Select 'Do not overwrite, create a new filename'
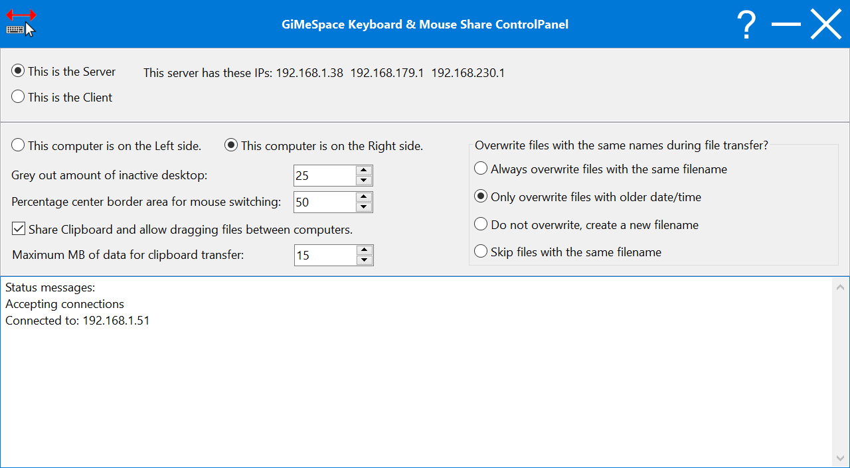 click(586, 224)
